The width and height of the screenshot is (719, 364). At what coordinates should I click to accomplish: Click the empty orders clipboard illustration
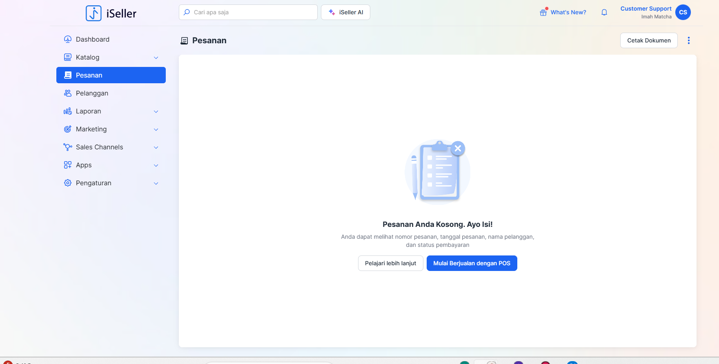[x=437, y=171]
